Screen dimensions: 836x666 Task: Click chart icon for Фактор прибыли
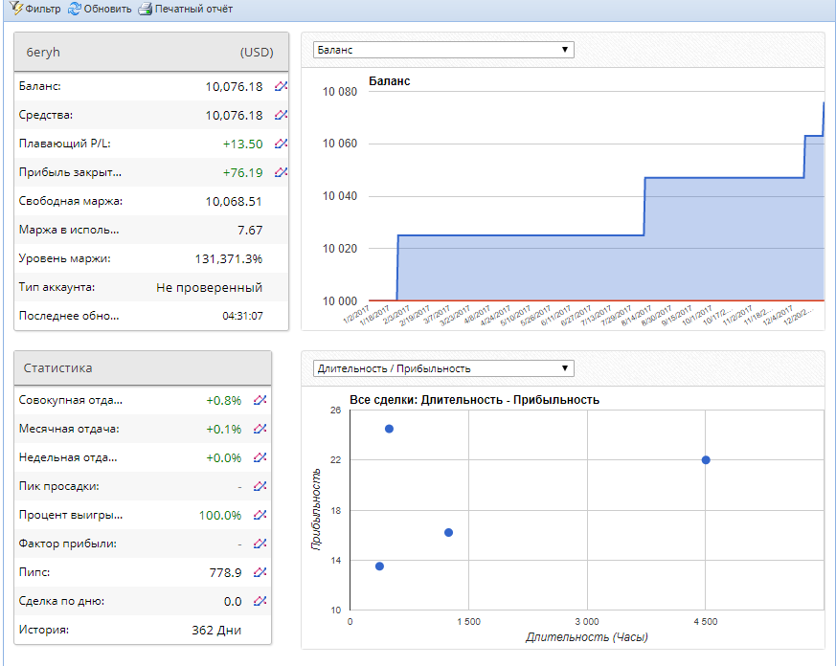tap(260, 544)
